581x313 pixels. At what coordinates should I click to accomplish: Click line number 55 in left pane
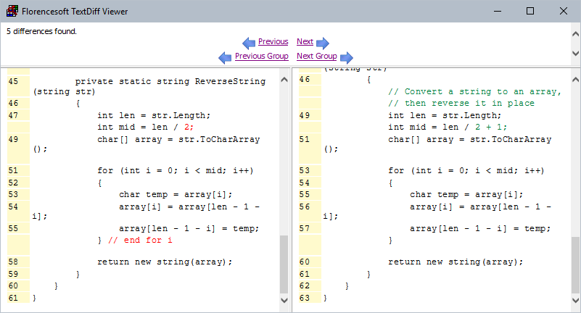click(13, 228)
